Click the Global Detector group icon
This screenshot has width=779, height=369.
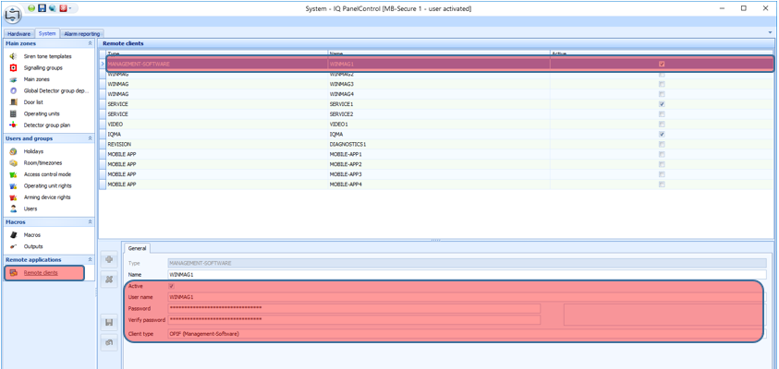pos(14,90)
